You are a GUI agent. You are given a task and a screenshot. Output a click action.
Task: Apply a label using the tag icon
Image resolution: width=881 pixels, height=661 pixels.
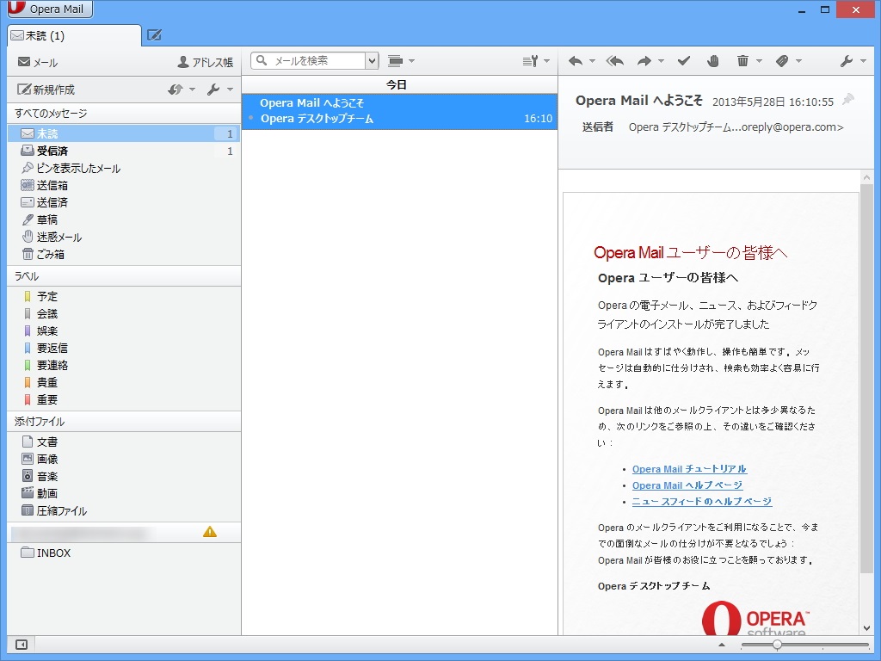coord(782,61)
